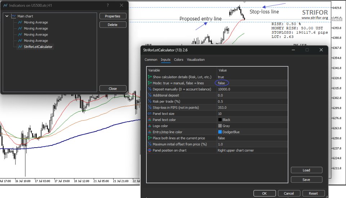Open Properties of the selected indicator
This screenshot has height=198, width=346.
tap(113, 16)
